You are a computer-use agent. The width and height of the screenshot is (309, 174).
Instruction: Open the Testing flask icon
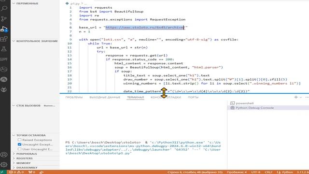[x=4, y=49]
